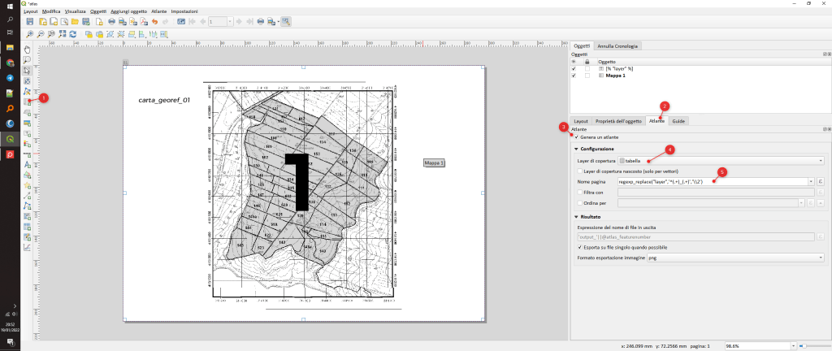Click the Zoom in icon in toolbar

[x=29, y=35]
